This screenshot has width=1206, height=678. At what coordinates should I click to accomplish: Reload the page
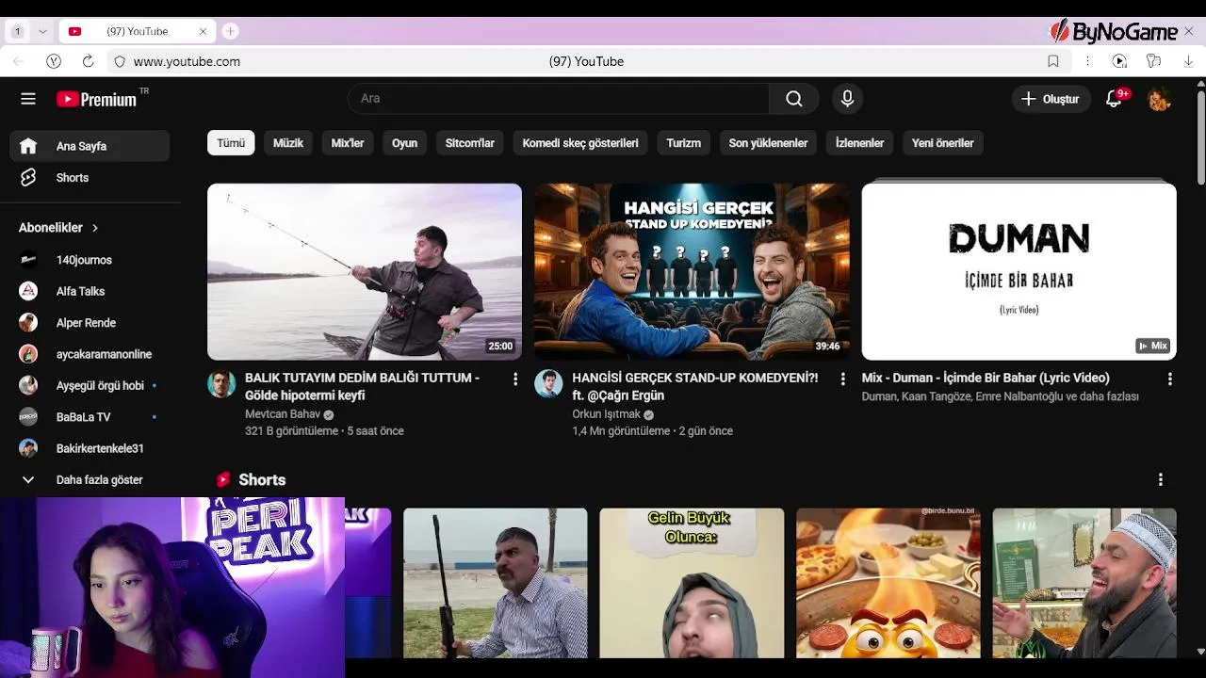point(88,61)
